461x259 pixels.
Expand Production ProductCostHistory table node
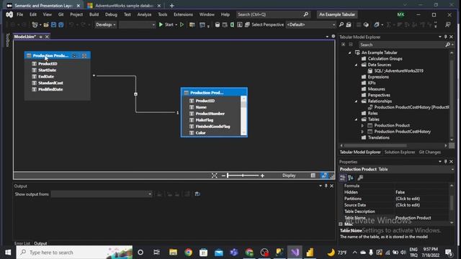(362, 132)
